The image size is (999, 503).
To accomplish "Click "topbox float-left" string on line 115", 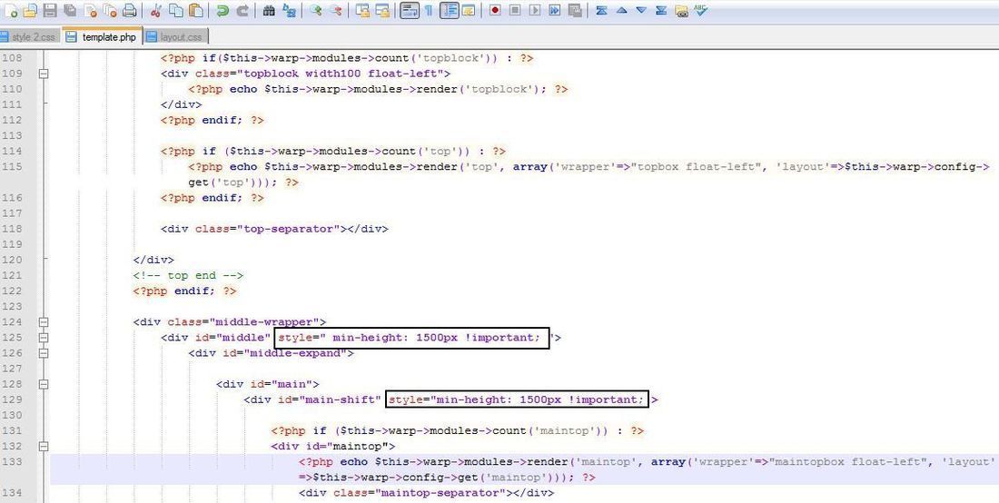I will (x=697, y=167).
